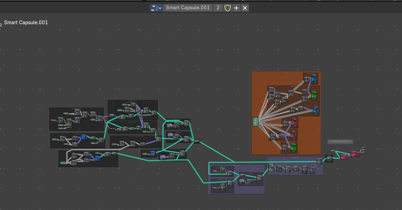Click the Smart Capsule.001 name field in header
Image resolution: width=402 pixels, height=210 pixels.
(188, 8)
